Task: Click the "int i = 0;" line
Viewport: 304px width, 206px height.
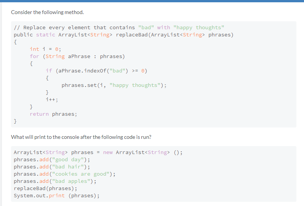Action: click(x=46, y=49)
